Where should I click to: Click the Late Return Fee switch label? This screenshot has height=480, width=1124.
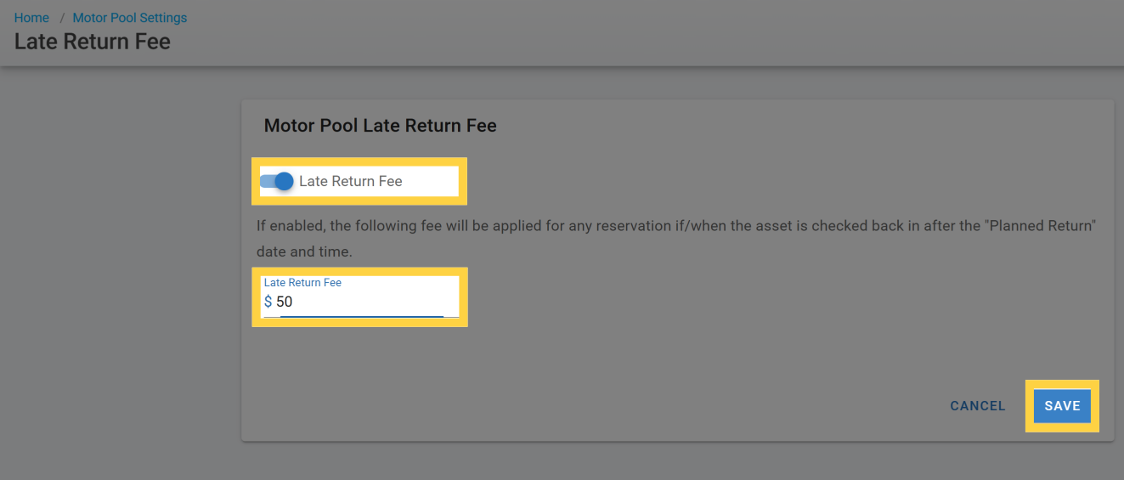350,181
